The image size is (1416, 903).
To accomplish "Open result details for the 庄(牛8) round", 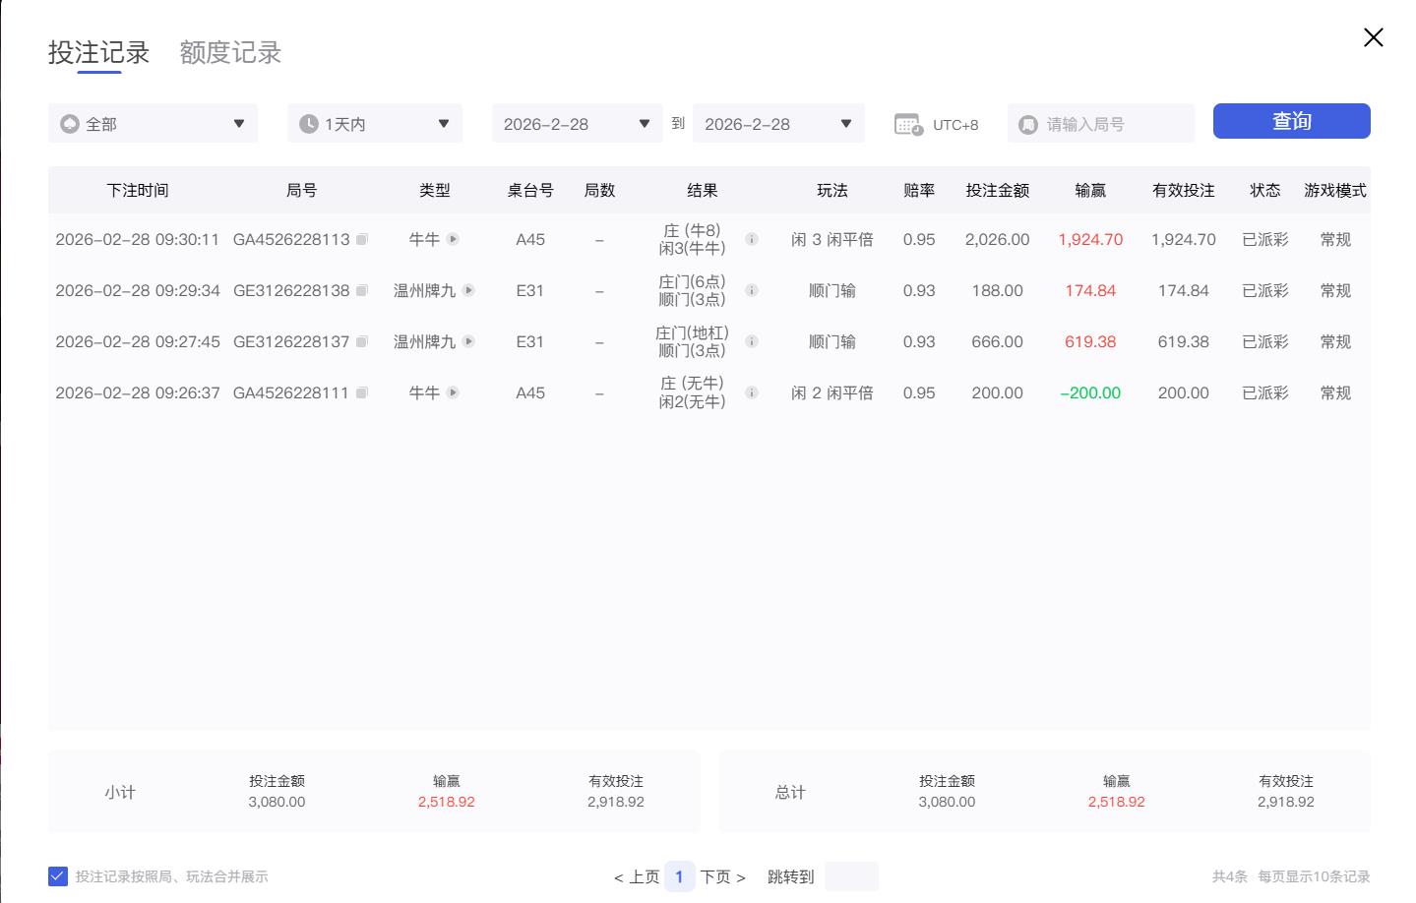I will point(752,239).
